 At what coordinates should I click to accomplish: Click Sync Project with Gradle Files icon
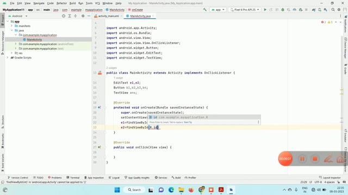coord(314,10)
